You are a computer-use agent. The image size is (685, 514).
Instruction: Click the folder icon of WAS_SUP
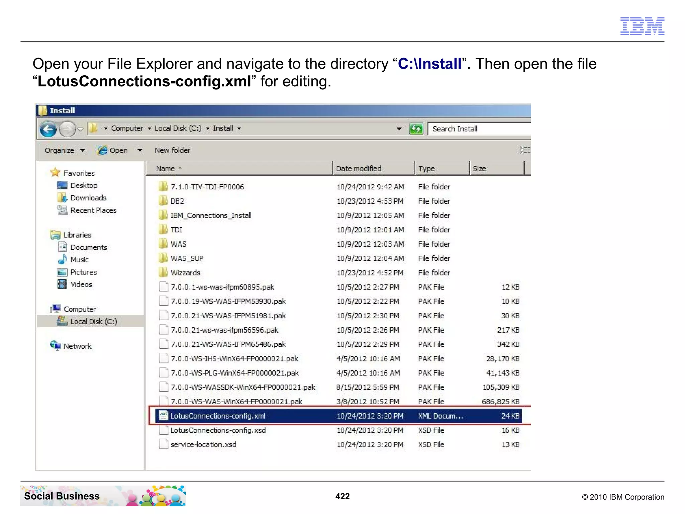pyautogui.click(x=163, y=258)
